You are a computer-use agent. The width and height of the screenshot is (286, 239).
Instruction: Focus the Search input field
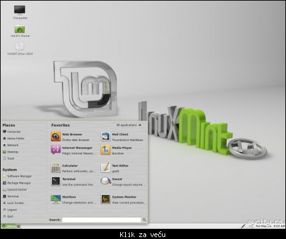102,220
